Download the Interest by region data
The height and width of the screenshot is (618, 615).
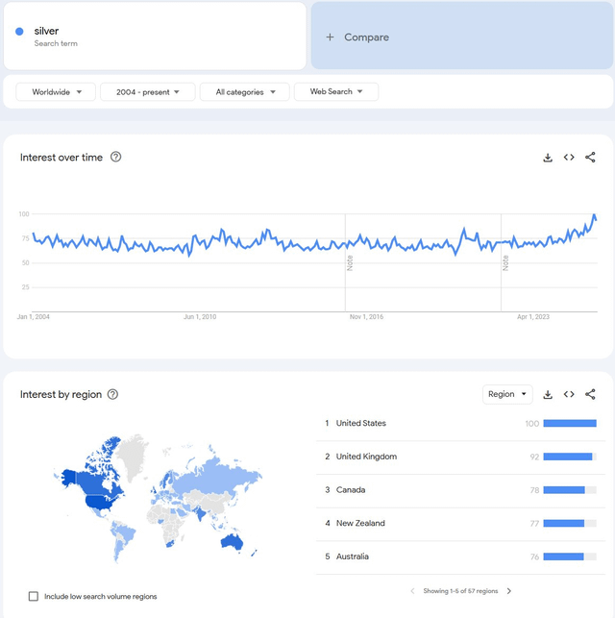548,394
